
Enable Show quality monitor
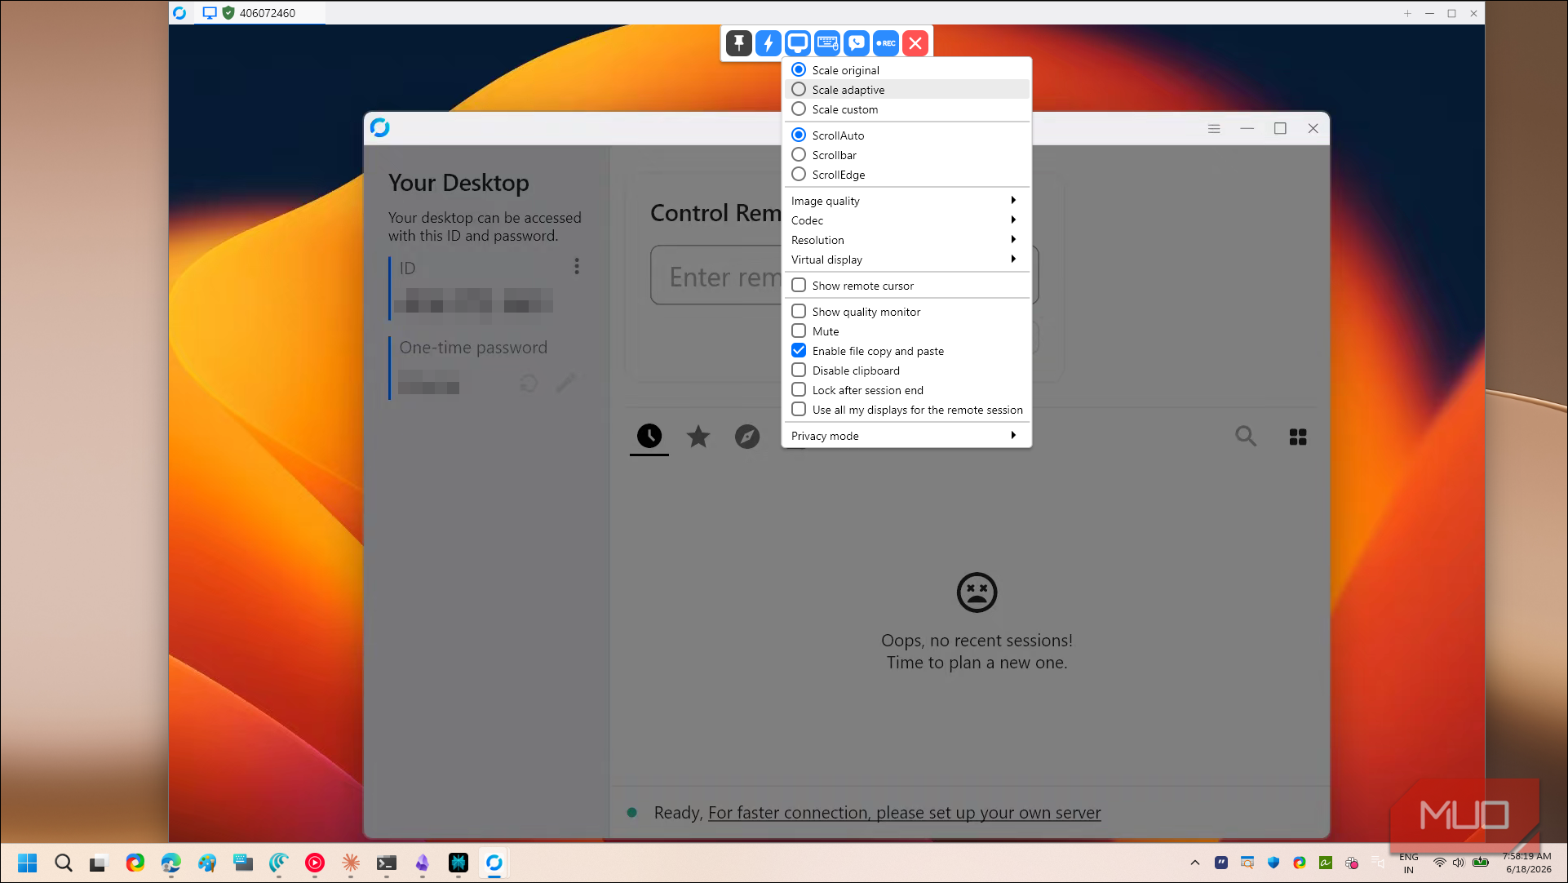906,312
